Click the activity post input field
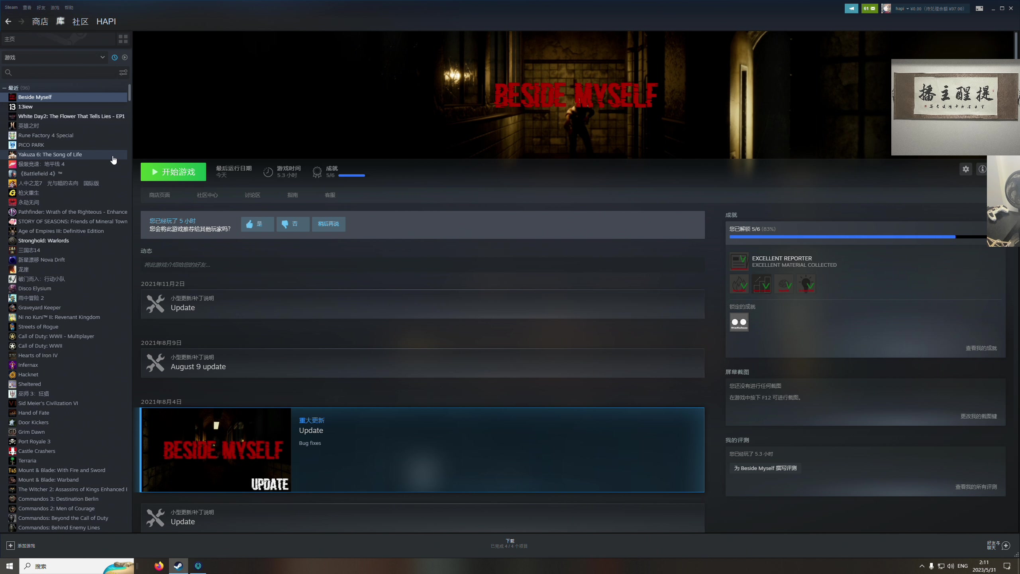 [422, 265]
